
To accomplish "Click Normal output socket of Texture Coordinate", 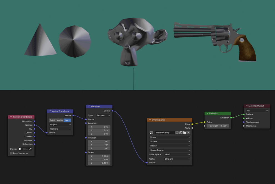I will coord(34,125).
